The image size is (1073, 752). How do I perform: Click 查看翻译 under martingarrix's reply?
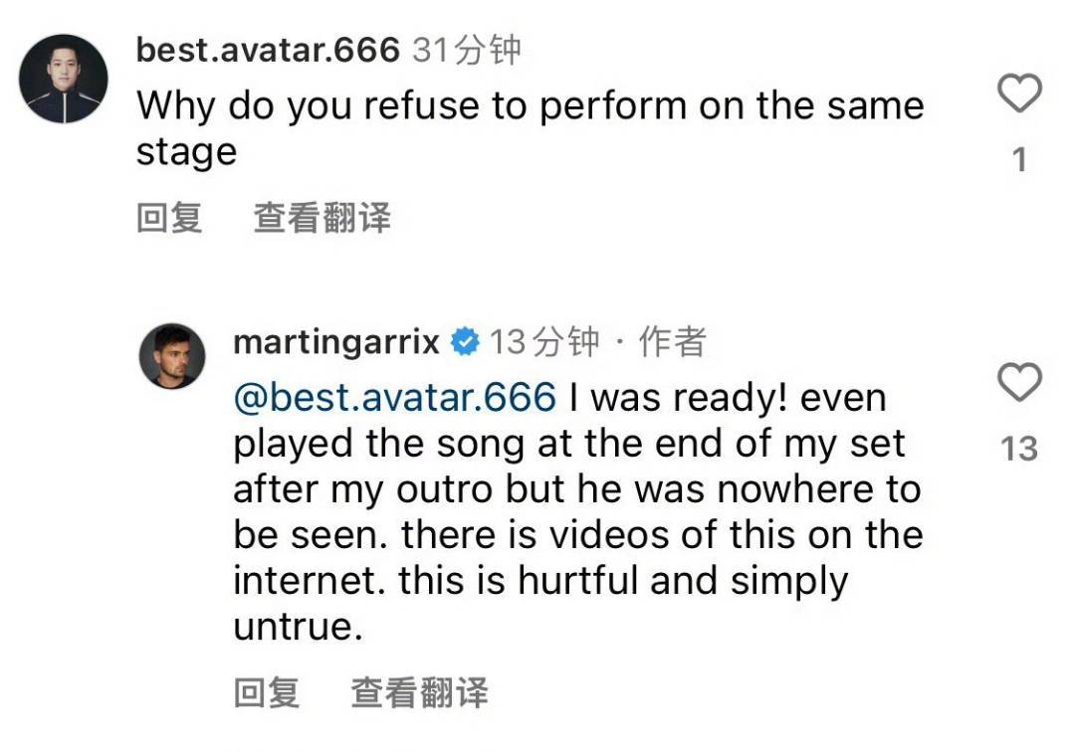(419, 693)
